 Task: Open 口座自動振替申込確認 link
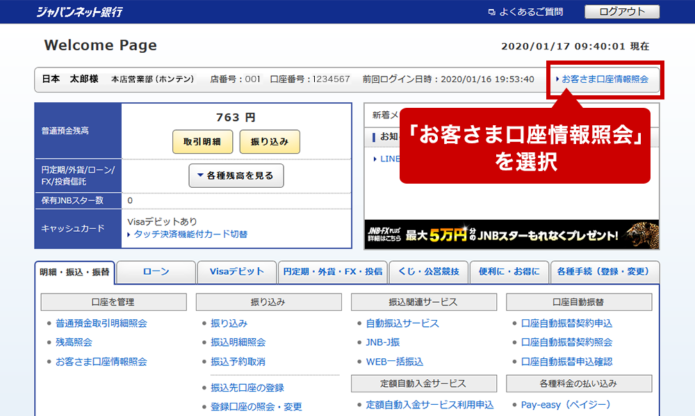pos(566,362)
